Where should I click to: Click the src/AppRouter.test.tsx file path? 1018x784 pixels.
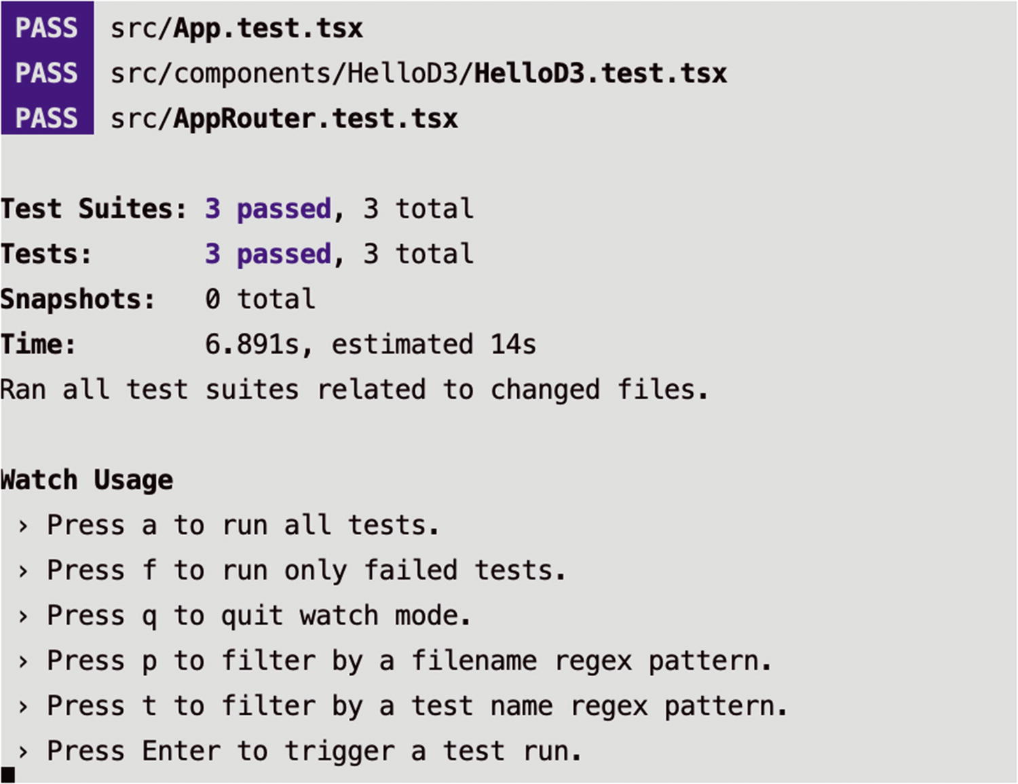pyautogui.click(x=284, y=119)
